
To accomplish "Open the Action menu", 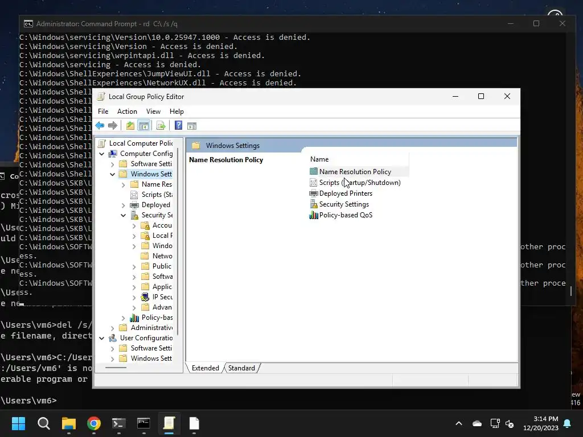I will coord(127,112).
